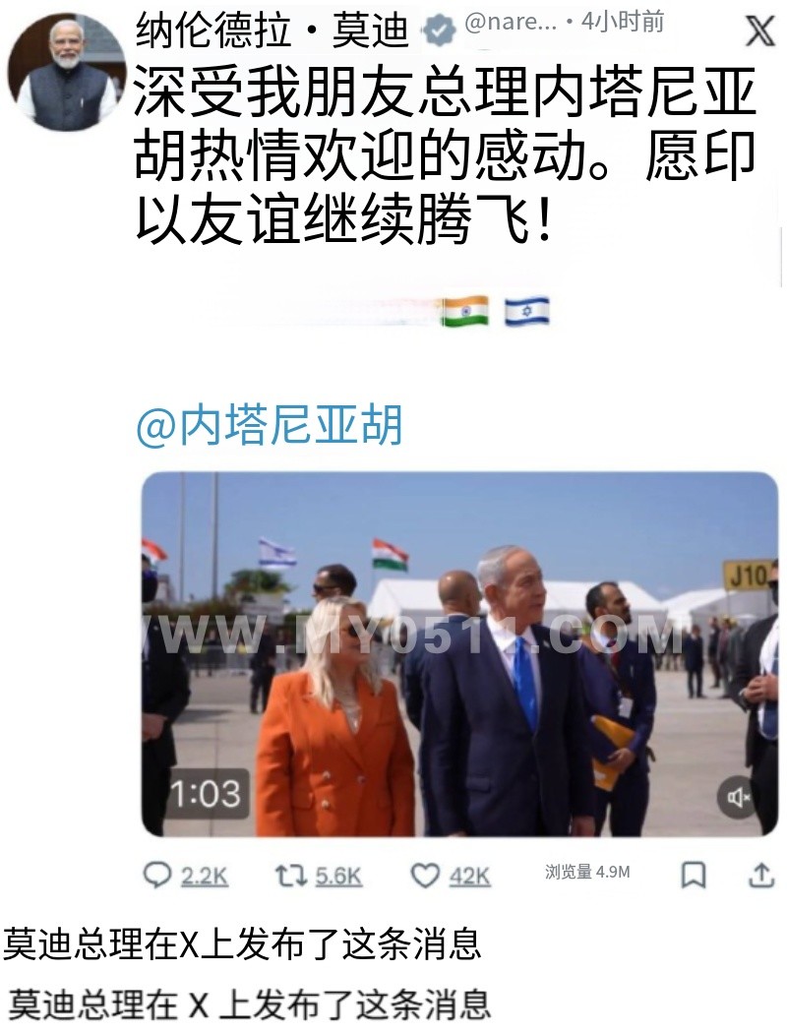View the 浏览量 4.9M view count
This screenshot has width=787, height=1033.
tap(586, 873)
